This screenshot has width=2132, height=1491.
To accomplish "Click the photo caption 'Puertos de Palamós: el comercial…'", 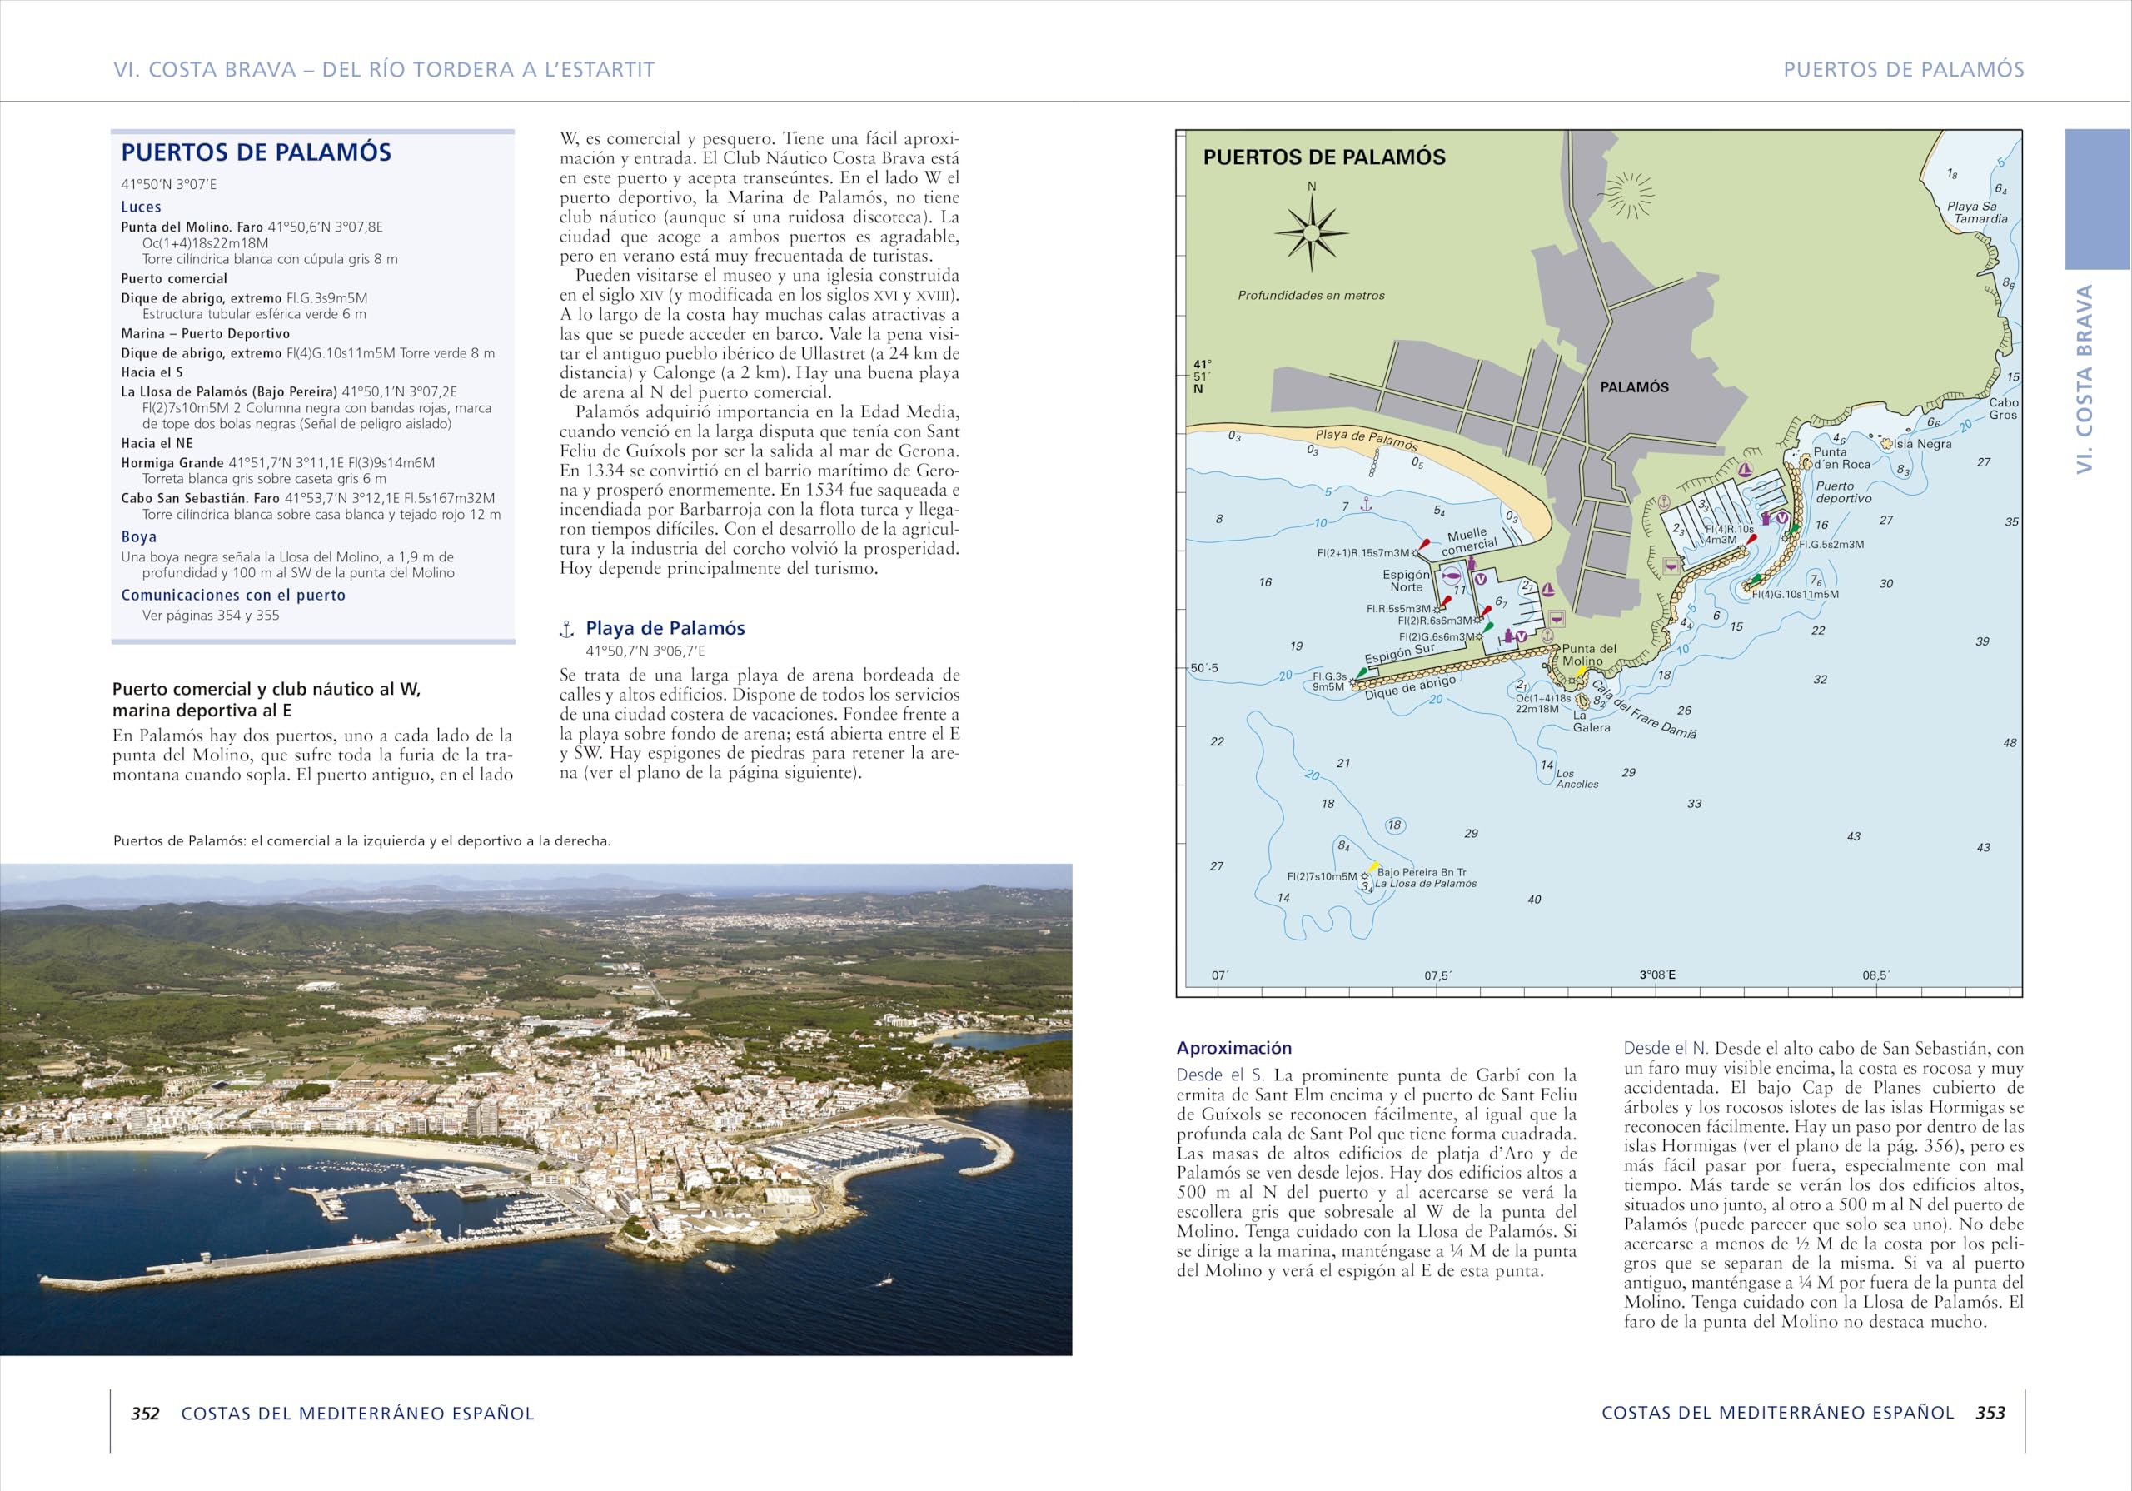I will pos(362,841).
